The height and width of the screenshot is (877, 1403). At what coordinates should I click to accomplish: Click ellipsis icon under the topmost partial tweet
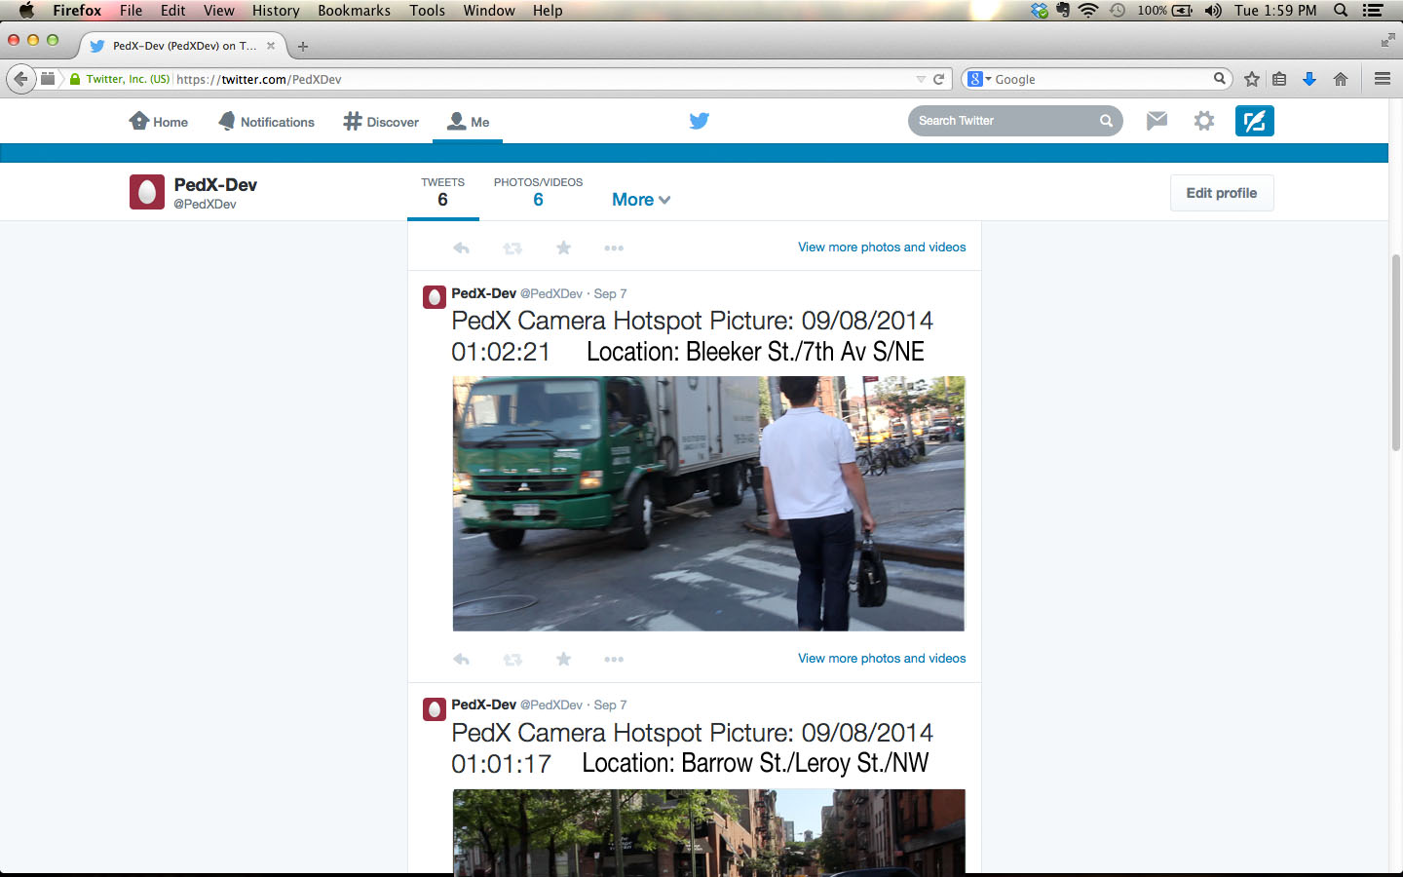click(x=614, y=248)
